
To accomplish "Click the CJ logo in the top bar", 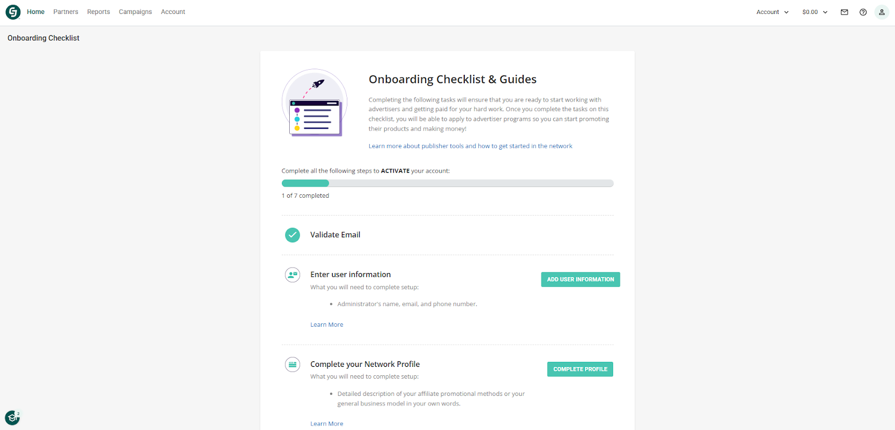I will [x=12, y=12].
